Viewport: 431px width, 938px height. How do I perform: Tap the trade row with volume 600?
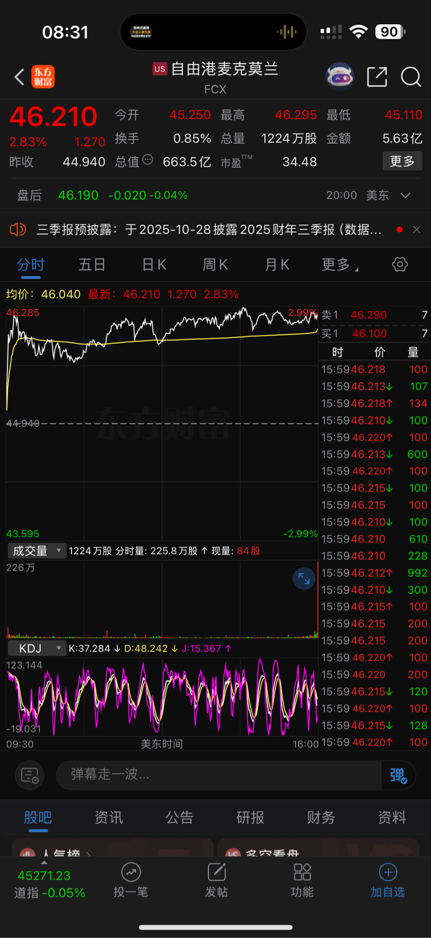374,454
